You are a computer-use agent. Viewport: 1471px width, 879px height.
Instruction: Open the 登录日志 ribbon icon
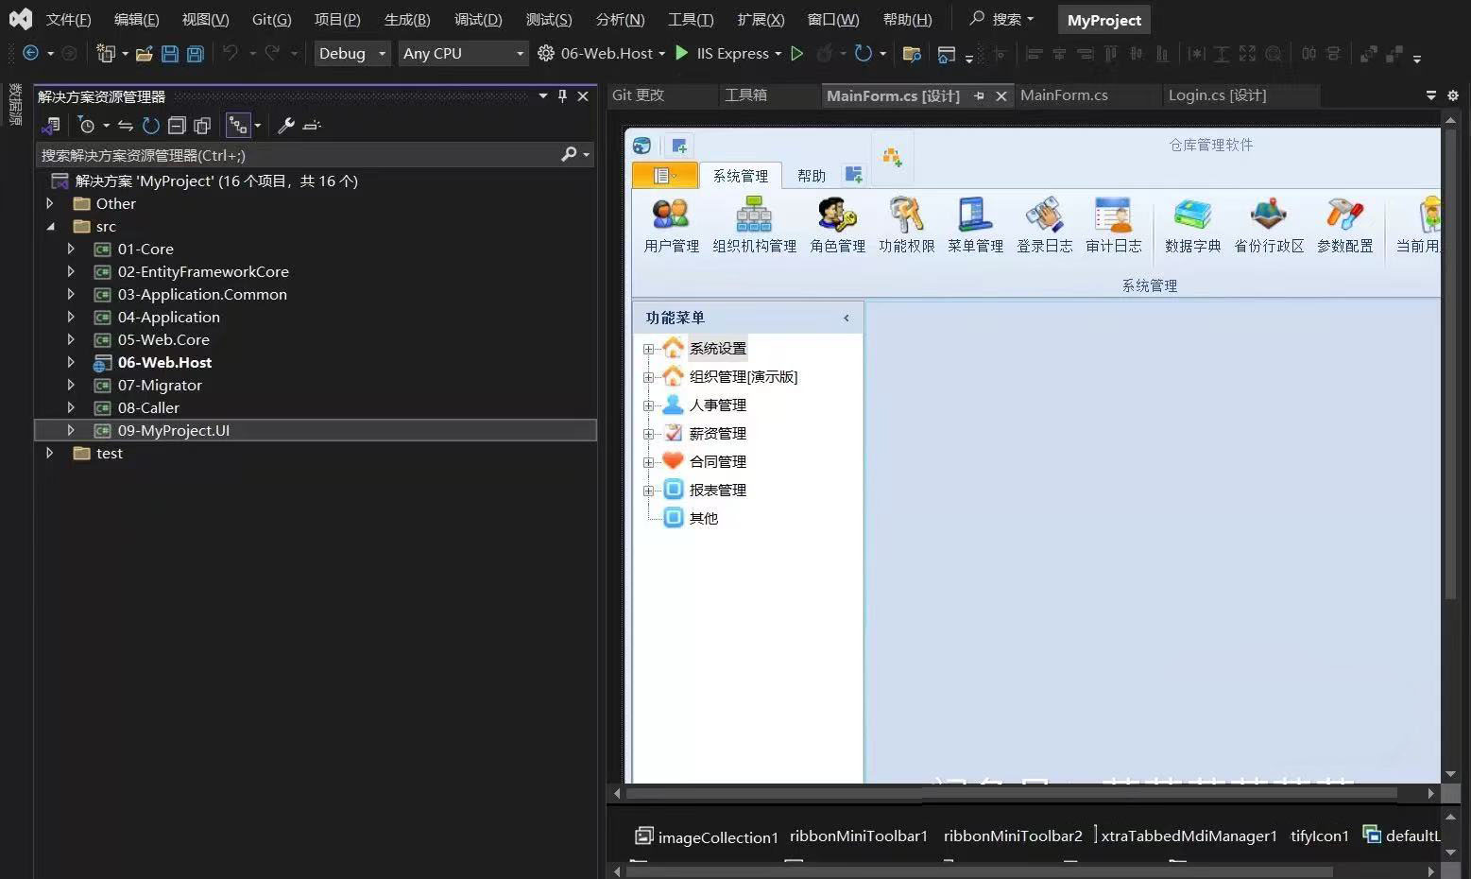[1044, 226]
